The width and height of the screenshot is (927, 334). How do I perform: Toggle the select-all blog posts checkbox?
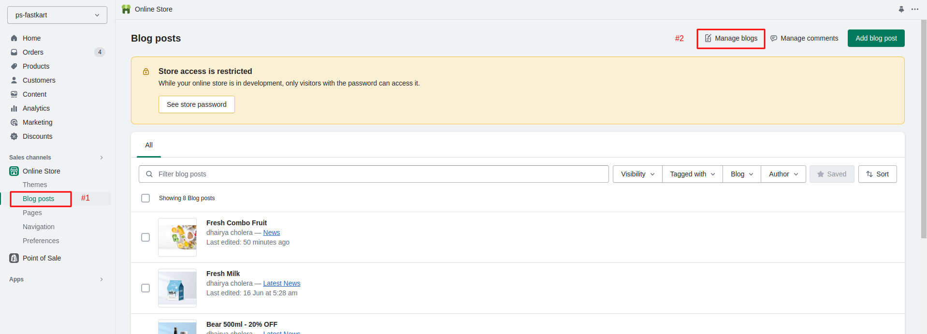point(145,198)
